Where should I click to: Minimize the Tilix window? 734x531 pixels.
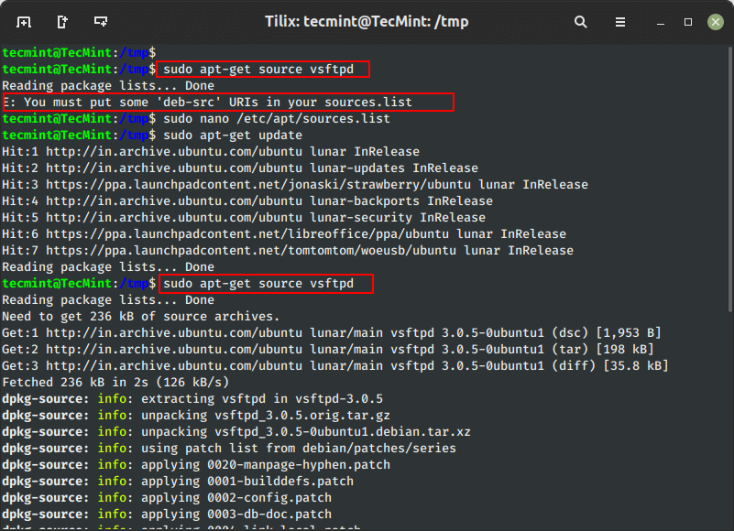[x=661, y=22]
